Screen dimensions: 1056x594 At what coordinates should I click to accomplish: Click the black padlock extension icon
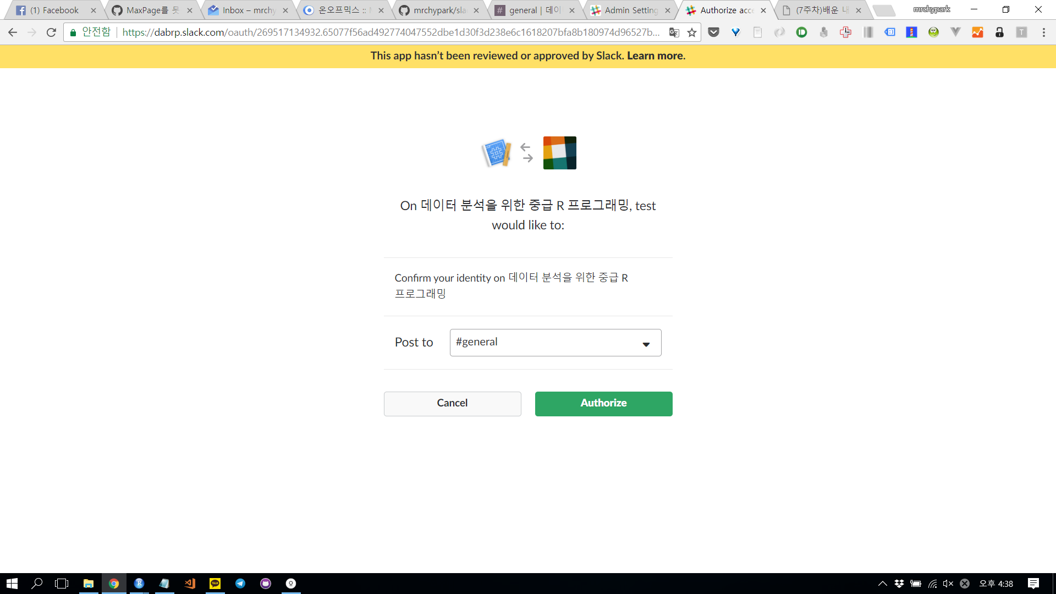tap(999, 32)
